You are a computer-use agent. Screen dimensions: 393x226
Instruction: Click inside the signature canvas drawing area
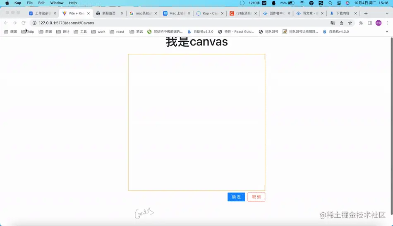pos(196,122)
